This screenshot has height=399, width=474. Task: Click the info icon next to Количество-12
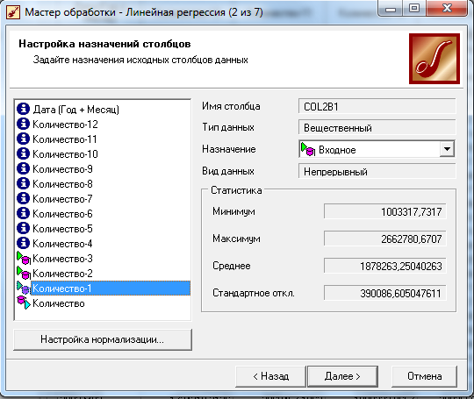click(x=24, y=124)
